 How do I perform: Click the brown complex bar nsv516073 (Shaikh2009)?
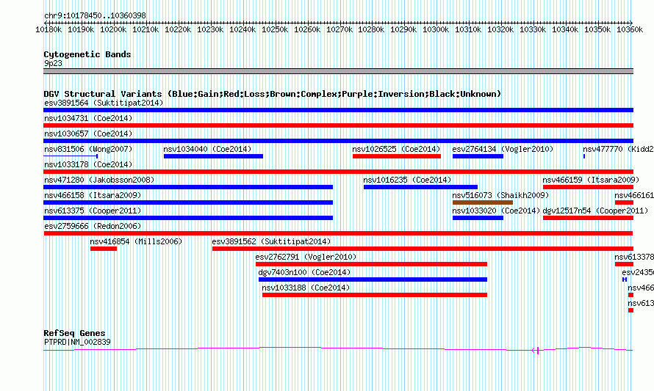pos(483,202)
